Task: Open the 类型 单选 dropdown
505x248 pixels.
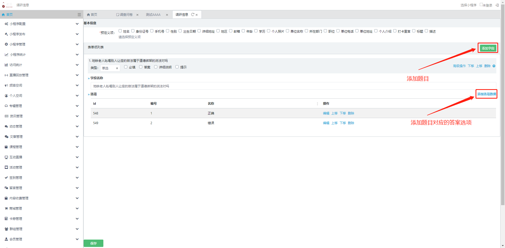Action: (x=110, y=68)
